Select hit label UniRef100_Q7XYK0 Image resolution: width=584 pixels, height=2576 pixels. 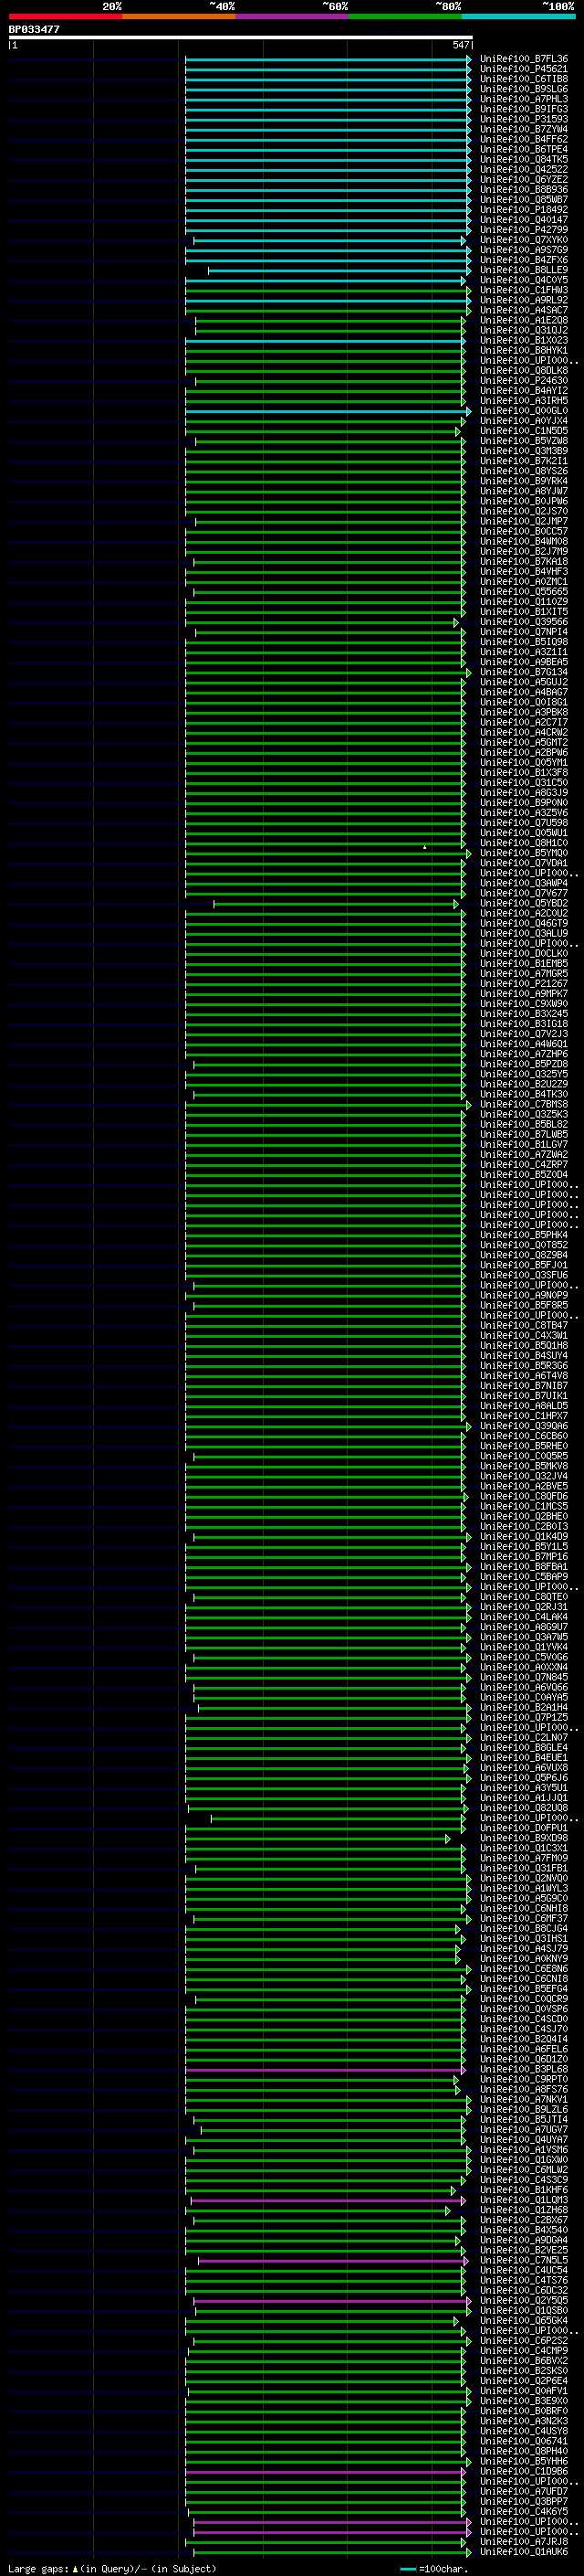(524, 240)
